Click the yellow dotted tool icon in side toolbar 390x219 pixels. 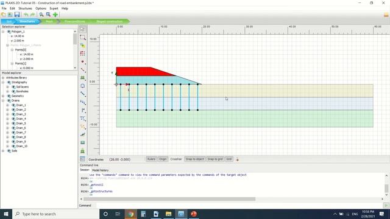[x=83, y=127]
